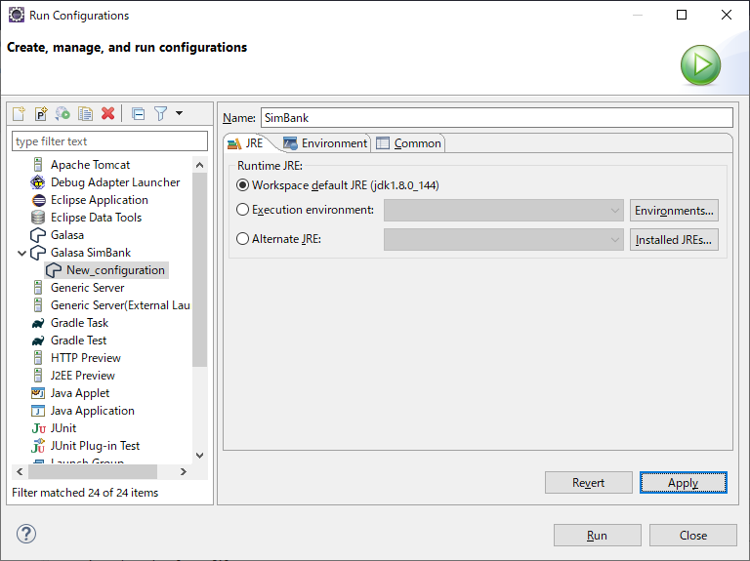Select Workspace default JRE radio button
Screen dimensions: 750x561
tap(243, 185)
